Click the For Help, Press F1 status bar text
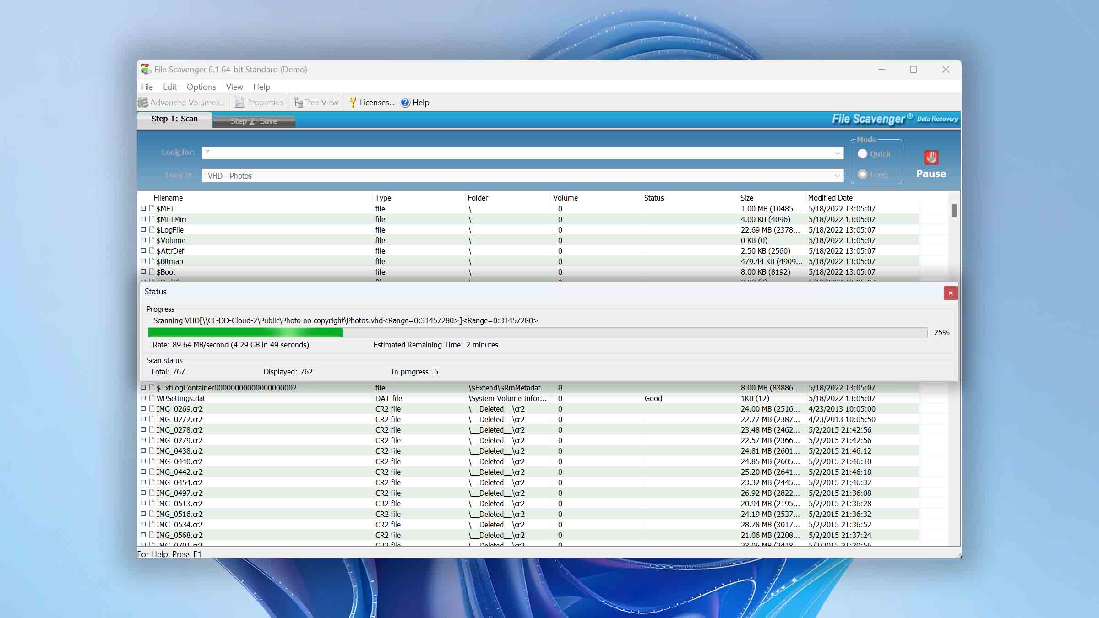This screenshot has width=1099, height=618. 169,554
